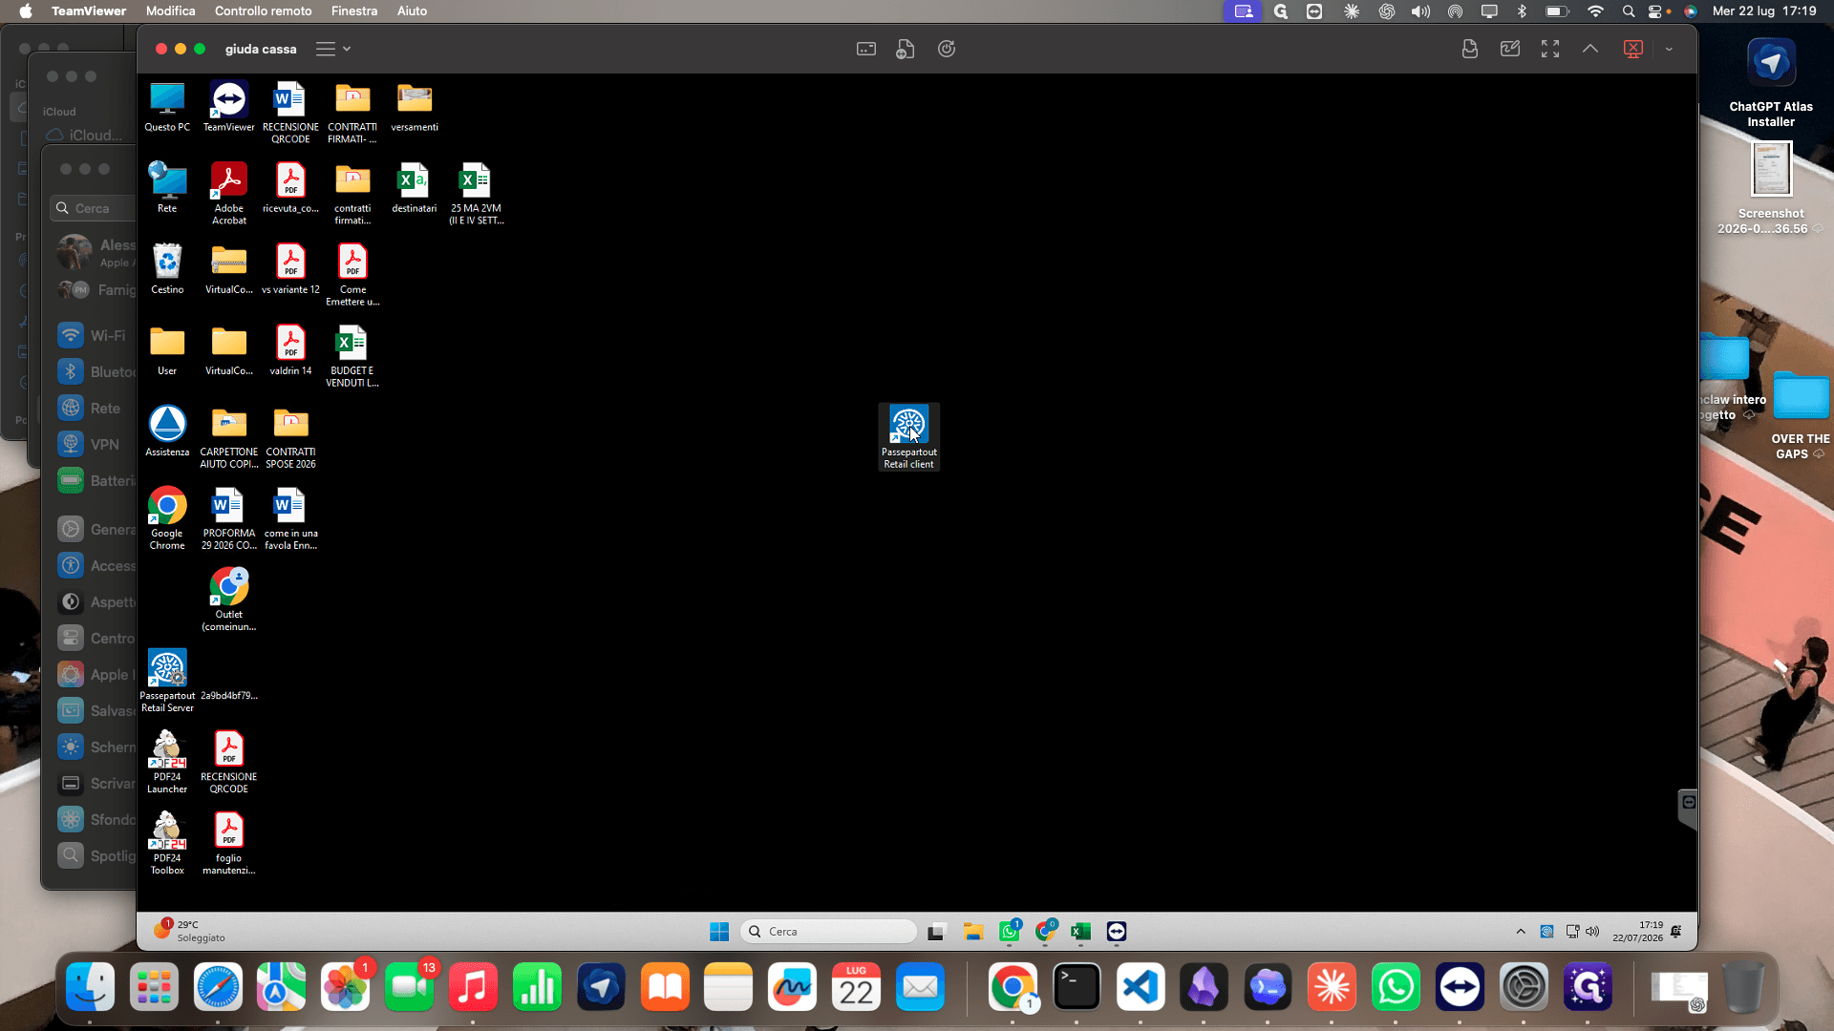Image resolution: width=1834 pixels, height=1031 pixels.
Task: Open Come Emettere PDF file
Action: tap(352, 275)
